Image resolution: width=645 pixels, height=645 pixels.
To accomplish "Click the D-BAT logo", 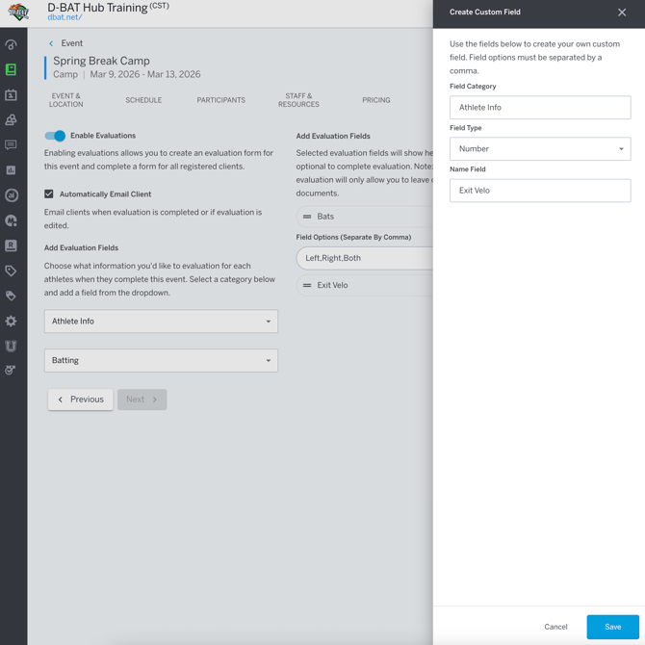I will click(x=18, y=13).
